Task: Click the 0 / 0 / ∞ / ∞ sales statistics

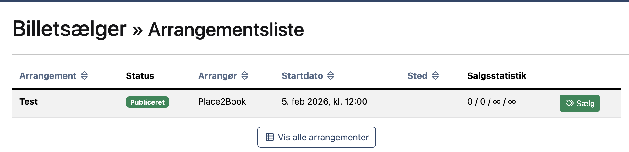Action: click(491, 102)
